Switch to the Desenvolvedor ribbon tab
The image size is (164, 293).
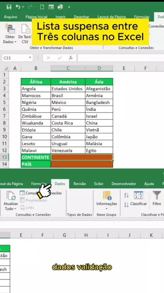point(124,184)
